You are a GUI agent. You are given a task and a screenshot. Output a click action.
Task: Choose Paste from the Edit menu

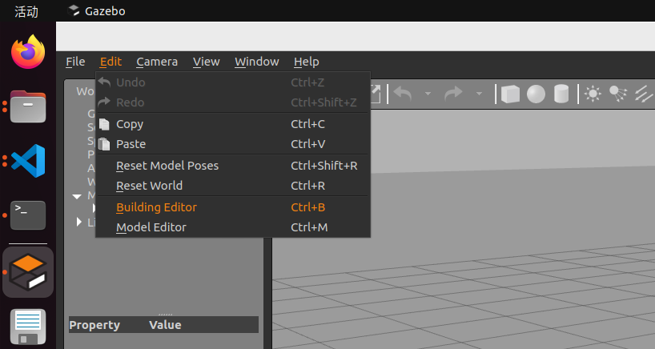click(233, 144)
